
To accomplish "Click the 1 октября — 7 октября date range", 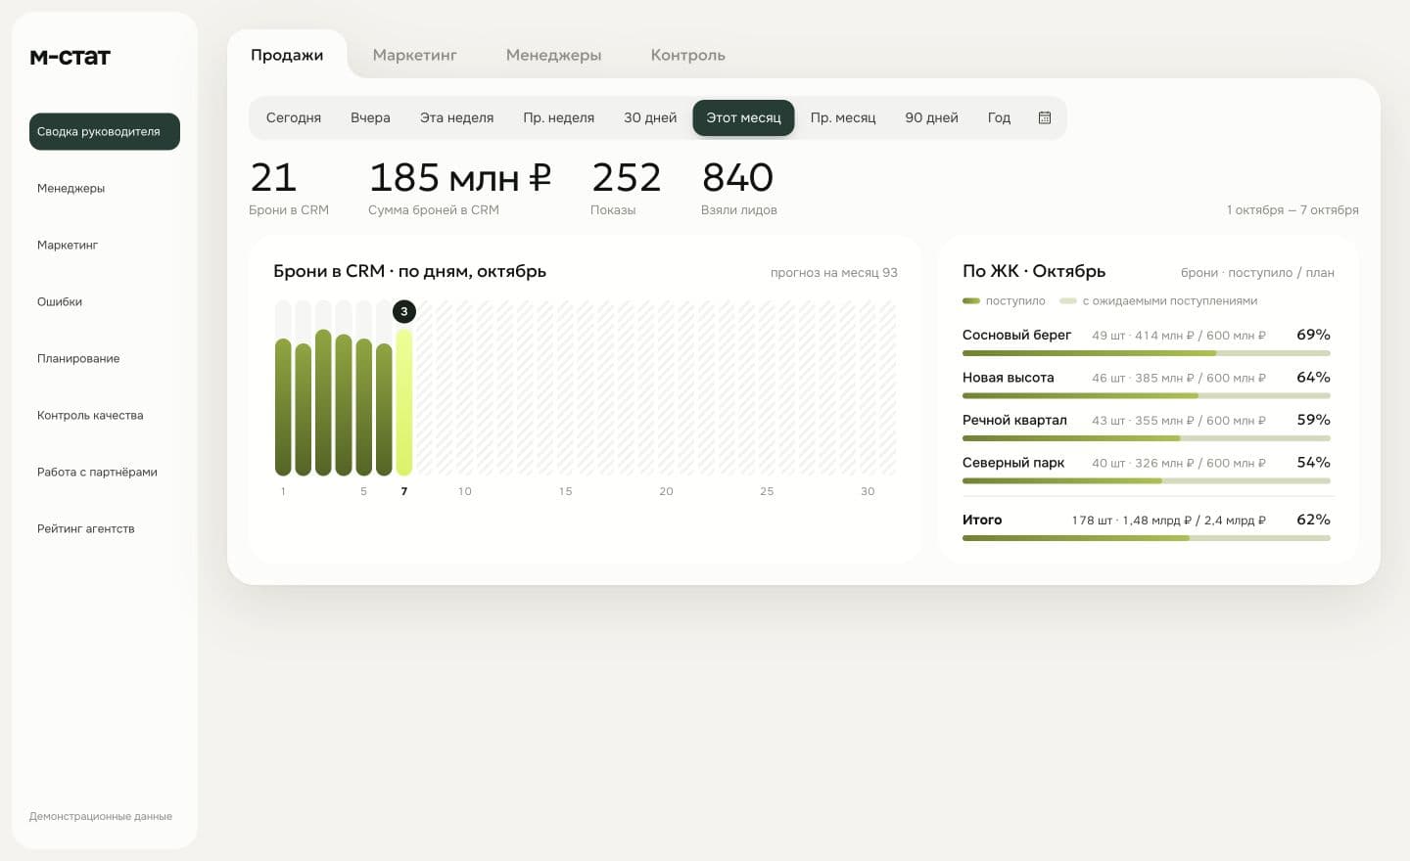I will pos(1292,210).
